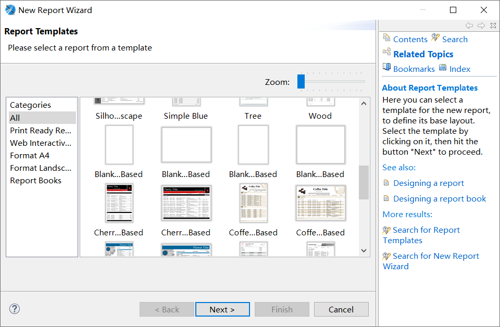Cancel the New Report Wizard

[341, 309]
